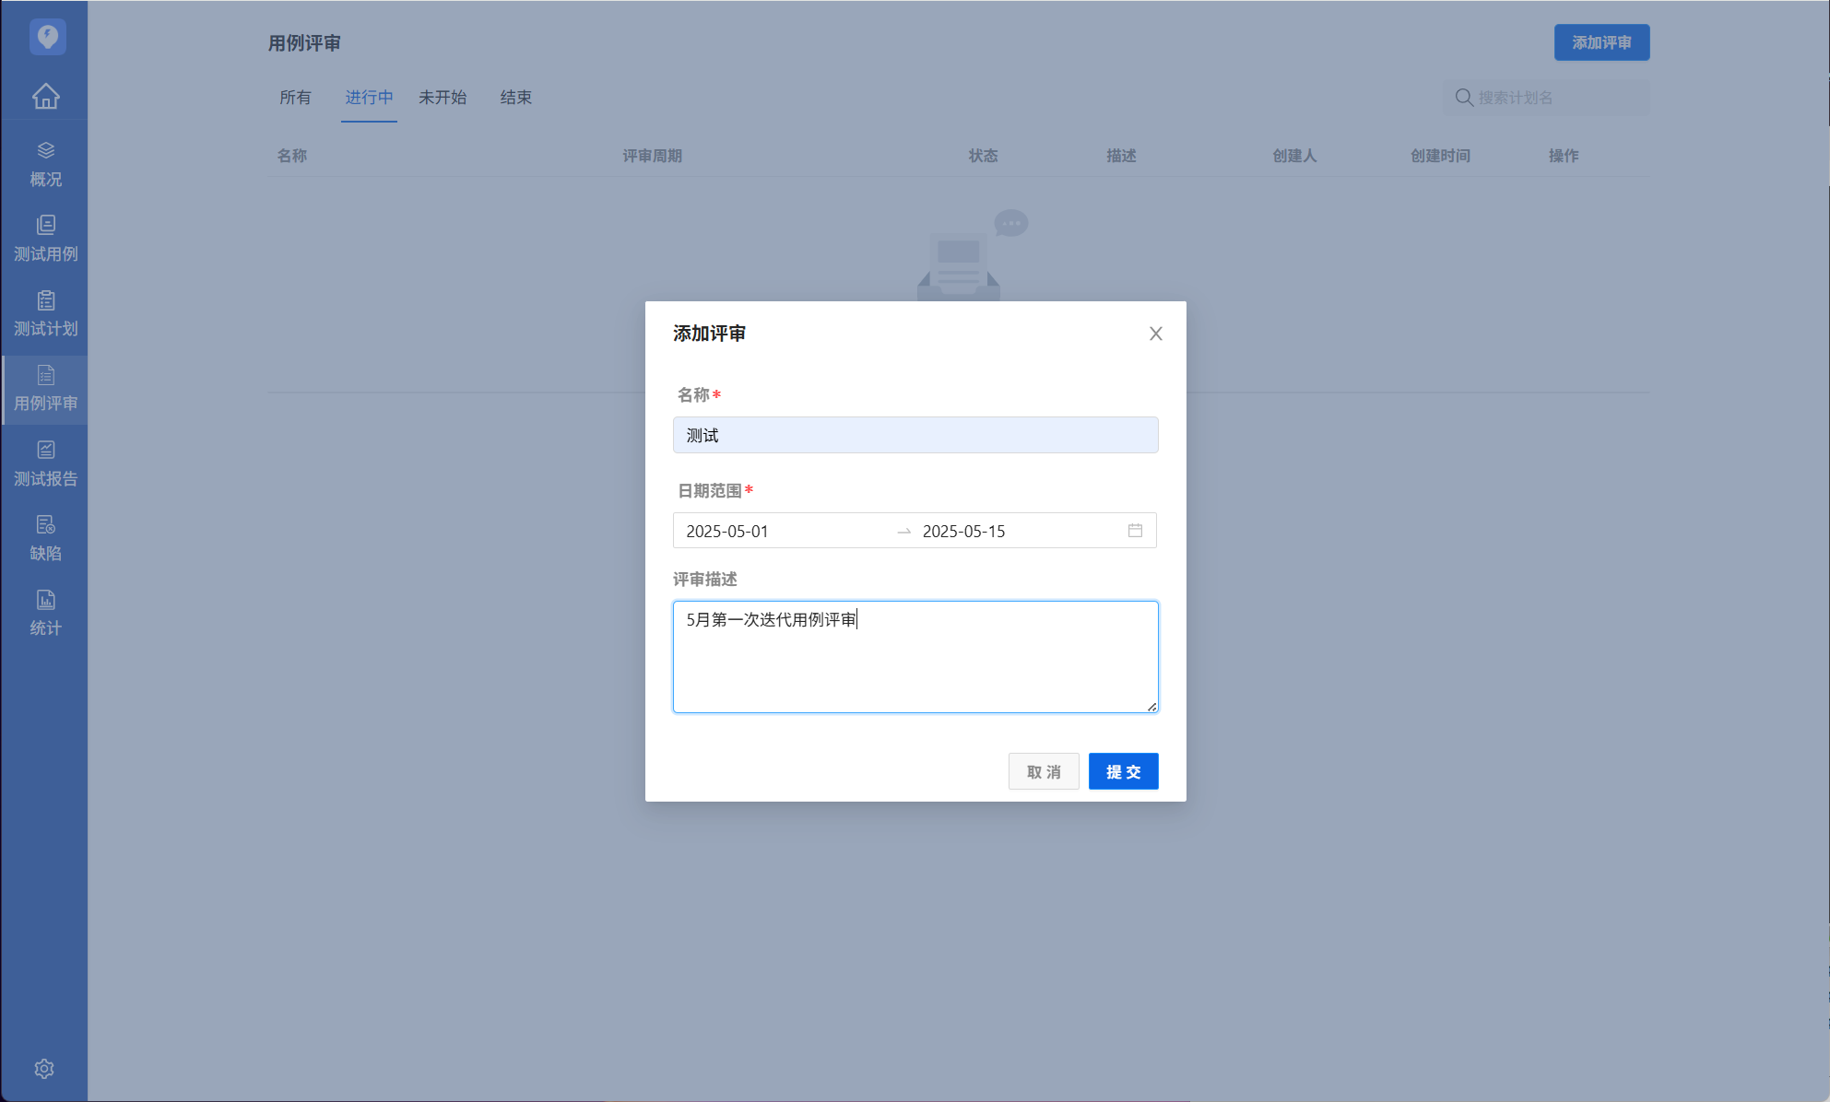
Task: Switch to the 未开始 tab
Action: click(443, 98)
